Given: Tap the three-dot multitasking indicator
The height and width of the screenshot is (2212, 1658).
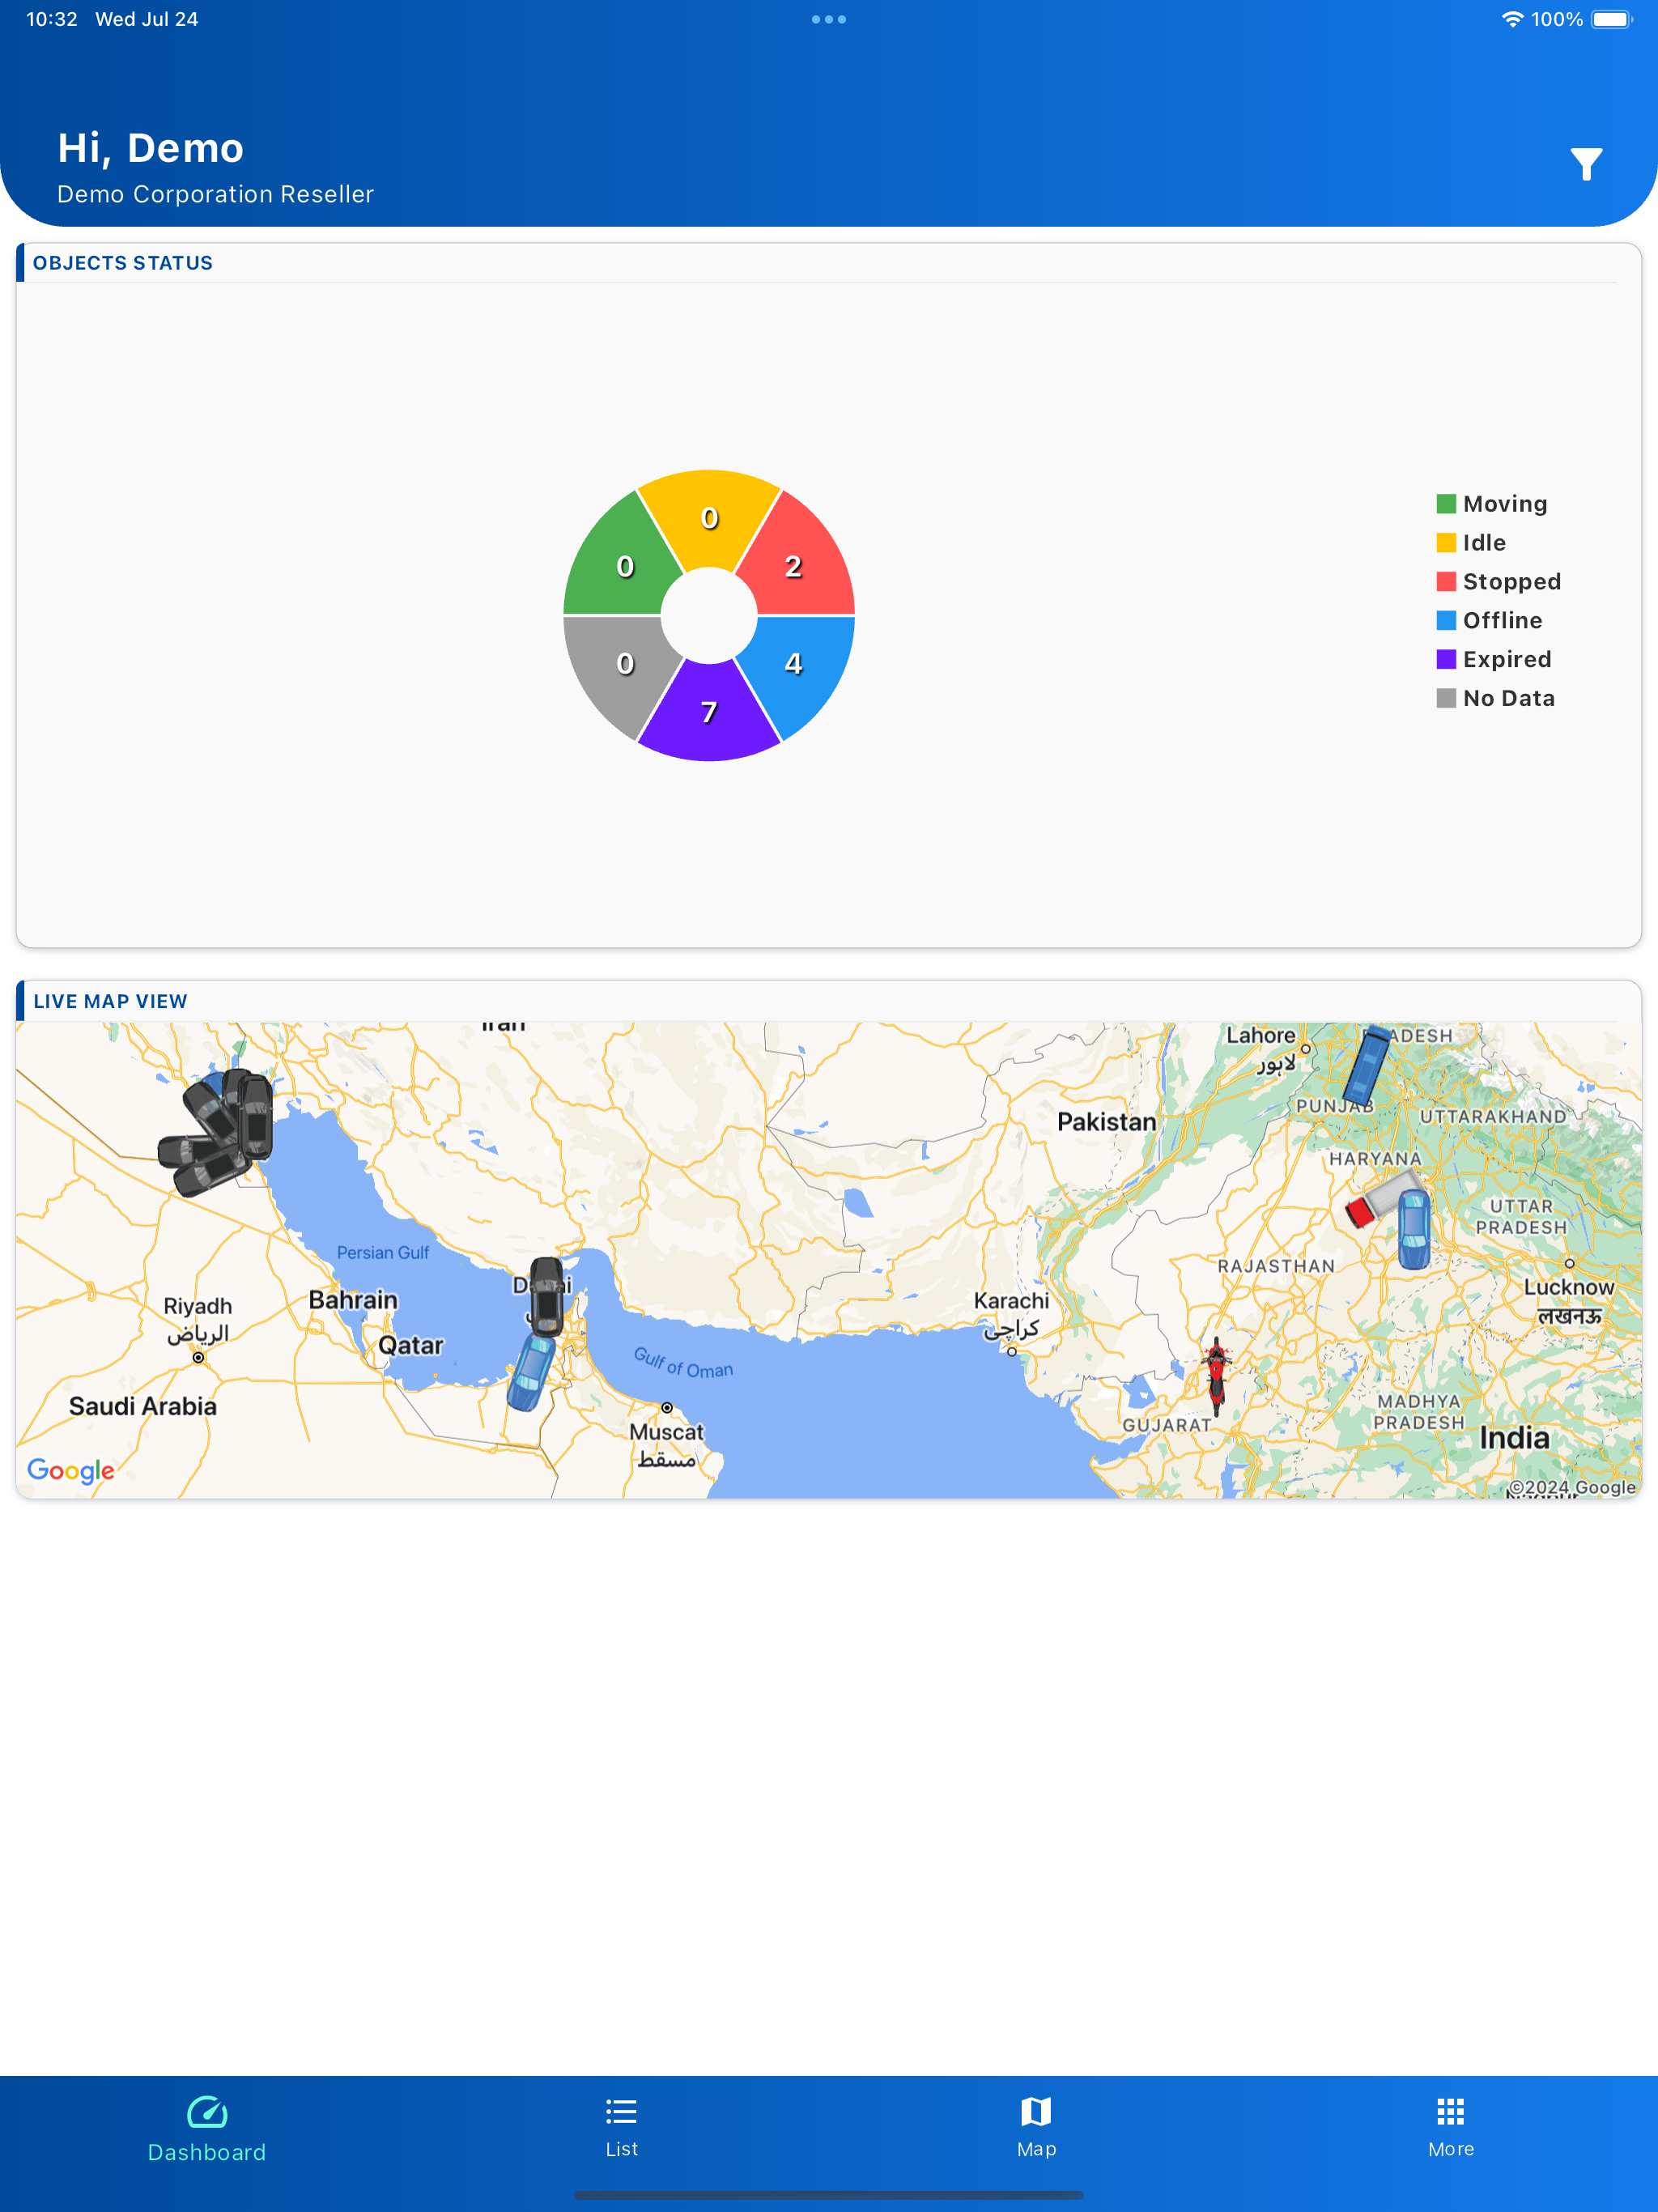Looking at the screenshot, I should [x=828, y=19].
